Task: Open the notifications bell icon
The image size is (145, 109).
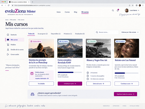Action: tap(118, 10)
